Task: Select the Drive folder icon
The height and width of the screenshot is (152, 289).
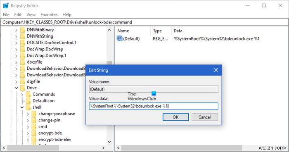Action: [x=22, y=88]
